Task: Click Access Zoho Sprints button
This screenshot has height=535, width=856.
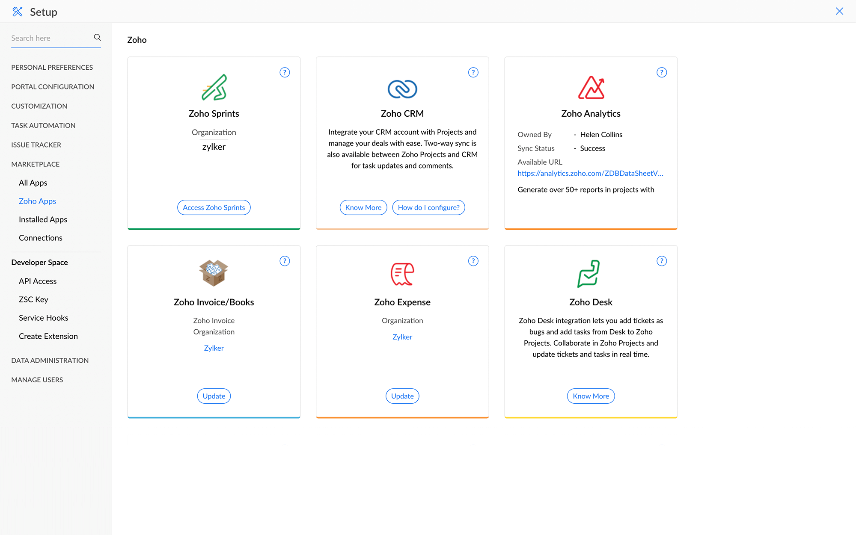Action: pyautogui.click(x=214, y=207)
